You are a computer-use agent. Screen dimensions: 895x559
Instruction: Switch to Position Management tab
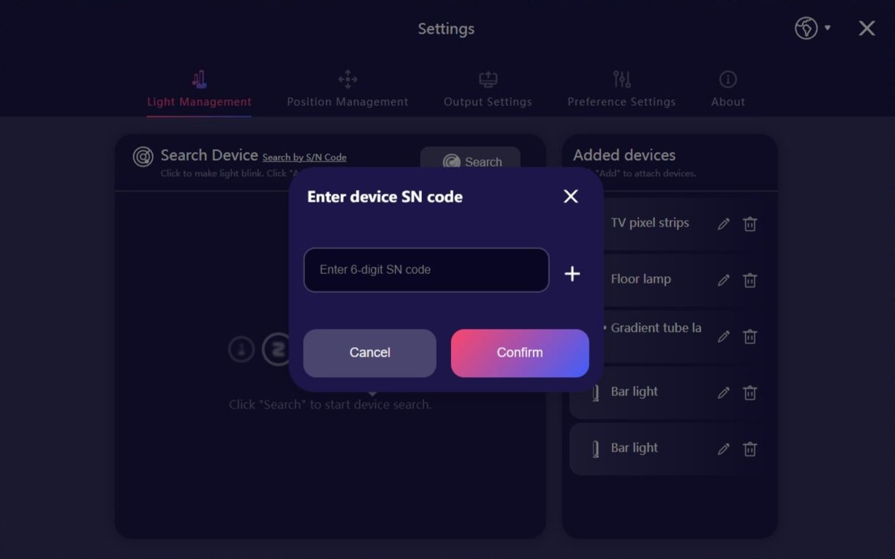pyautogui.click(x=347, y=89)
